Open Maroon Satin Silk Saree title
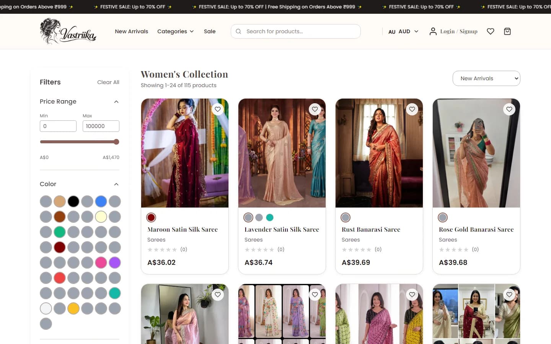 (183, 229)
